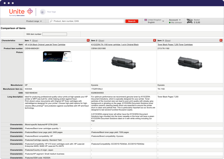
Task: Click the Item 3 long description 'Toner Black Pages 7.200'
Action: click(x=168, y=97)
